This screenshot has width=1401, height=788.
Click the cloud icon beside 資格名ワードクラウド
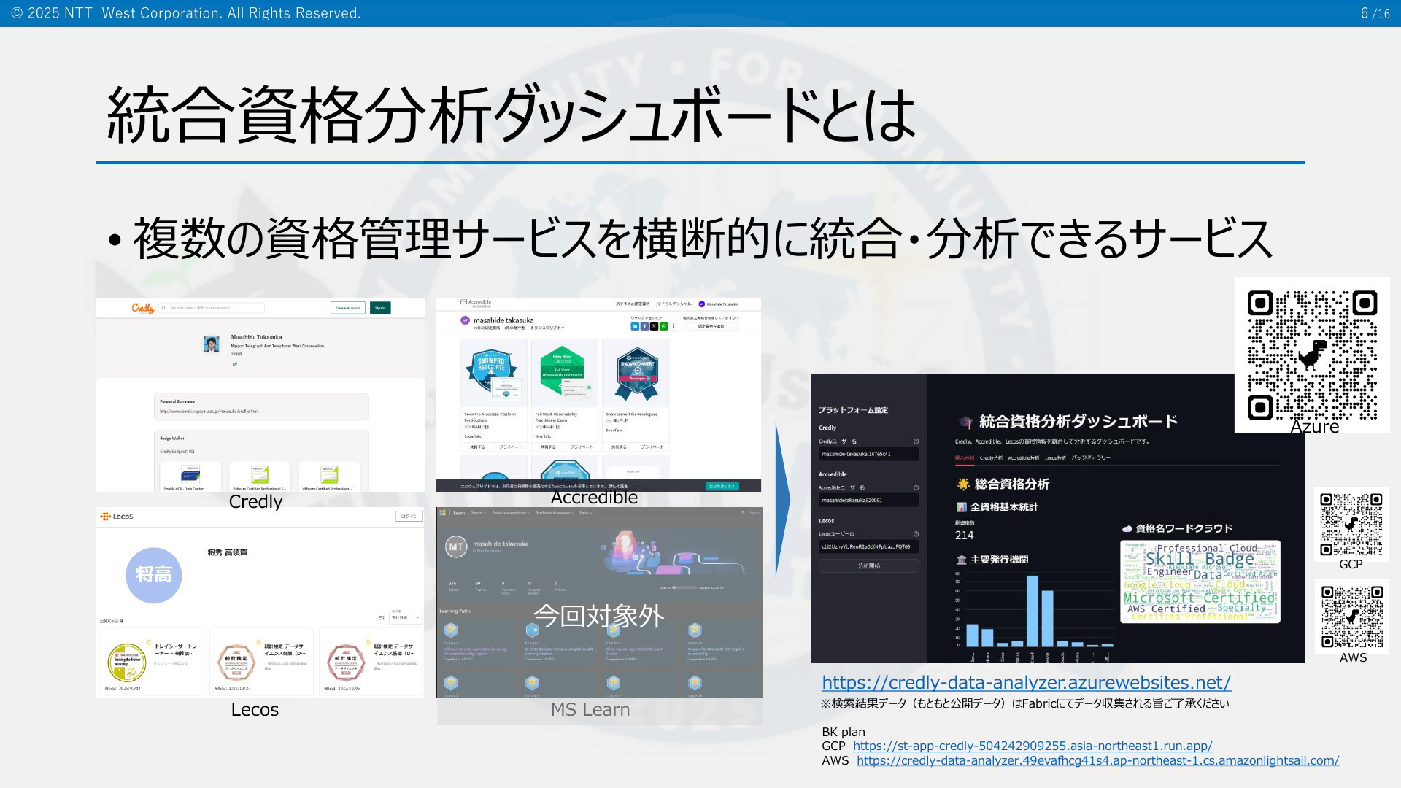[x=1127, y=529]
